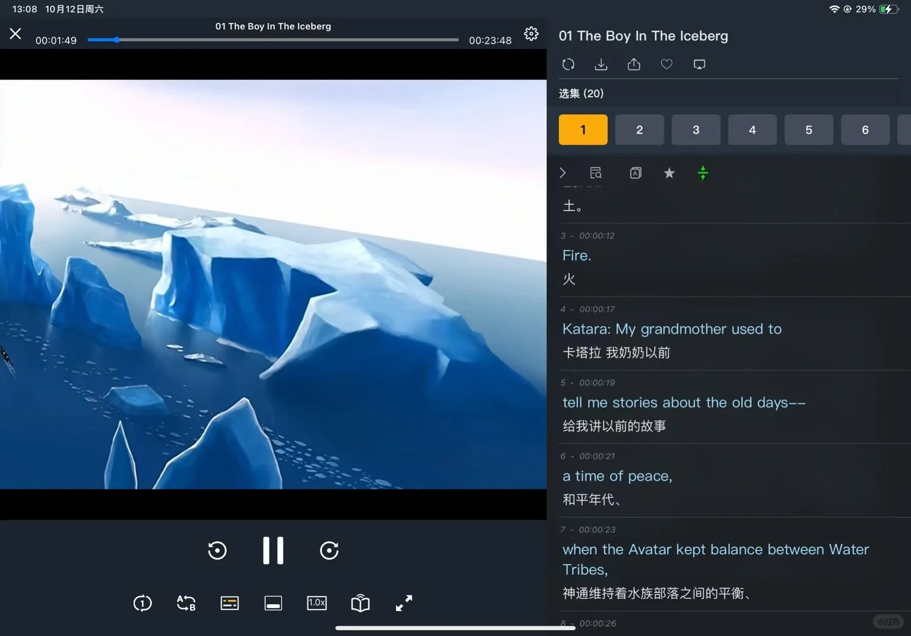Screen dimensions: 911x636
Task: Click the large episode title heading
Action: tap(643, 36)
